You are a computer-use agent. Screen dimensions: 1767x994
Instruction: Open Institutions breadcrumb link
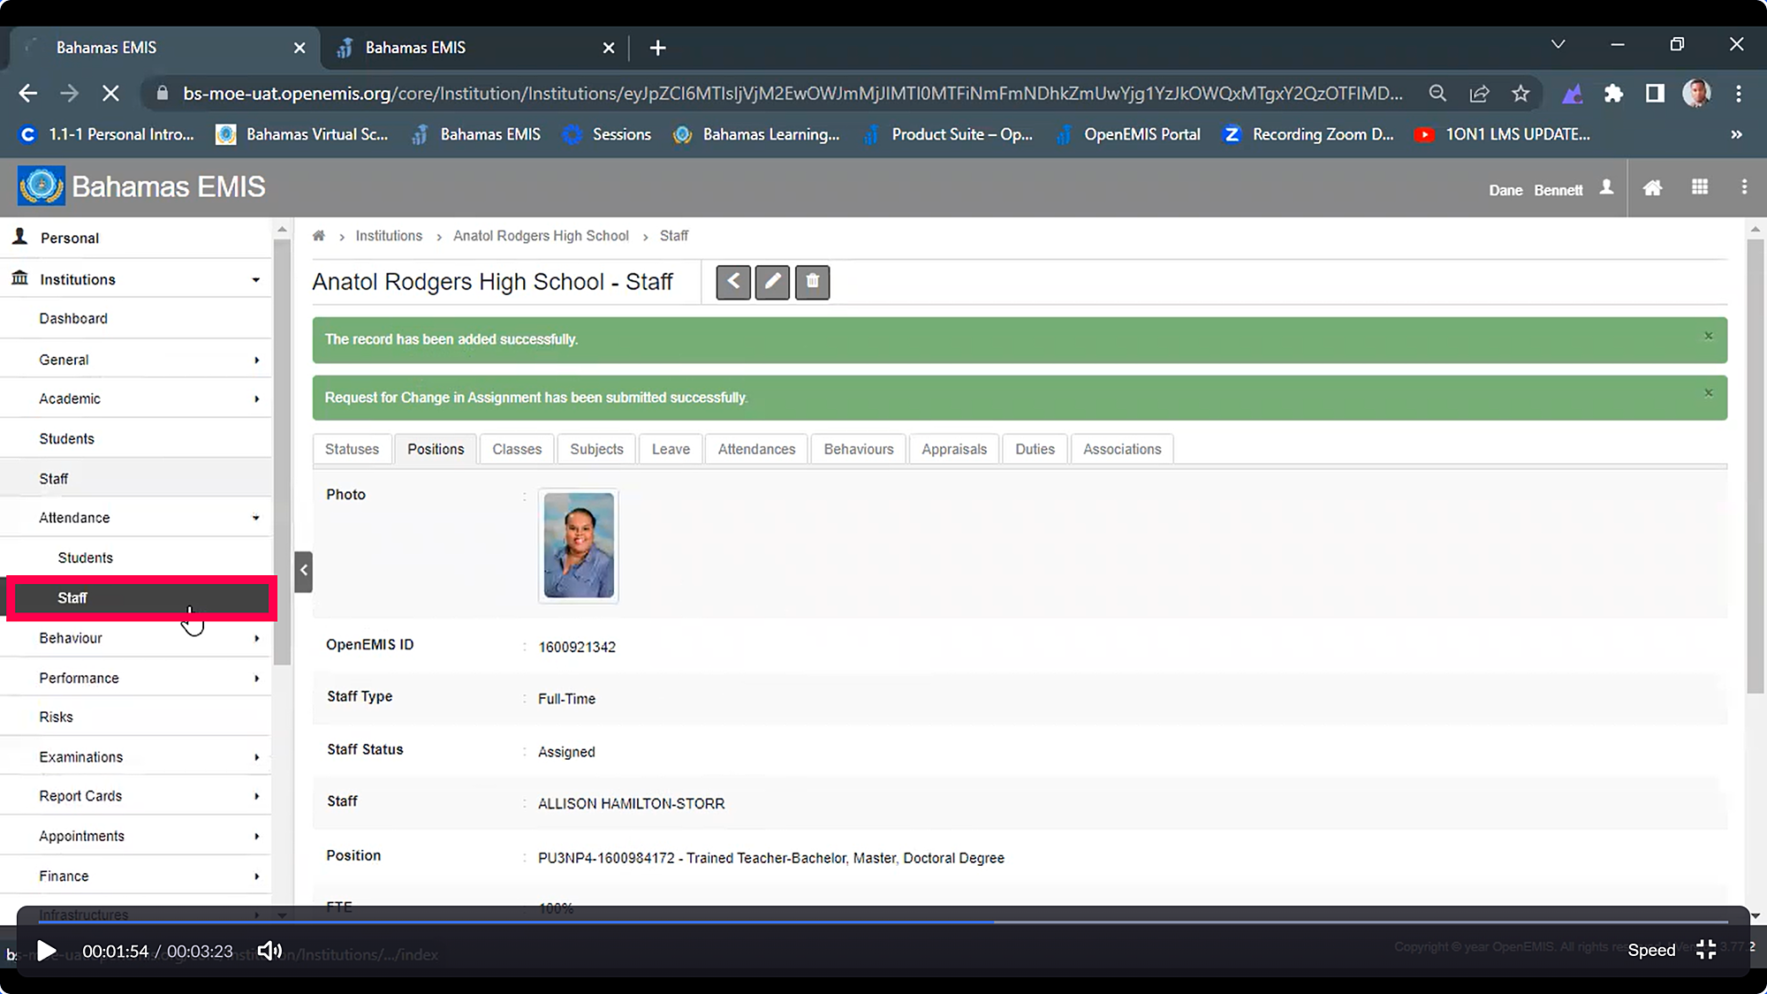389,236
